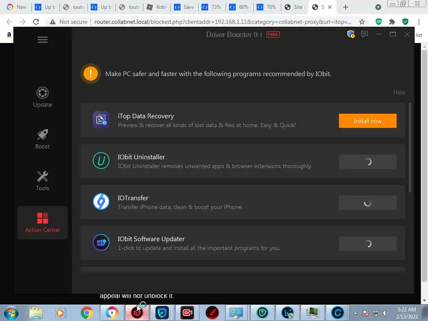Open the Amazon bookmark in bookmarks bar

pos(9,35)
